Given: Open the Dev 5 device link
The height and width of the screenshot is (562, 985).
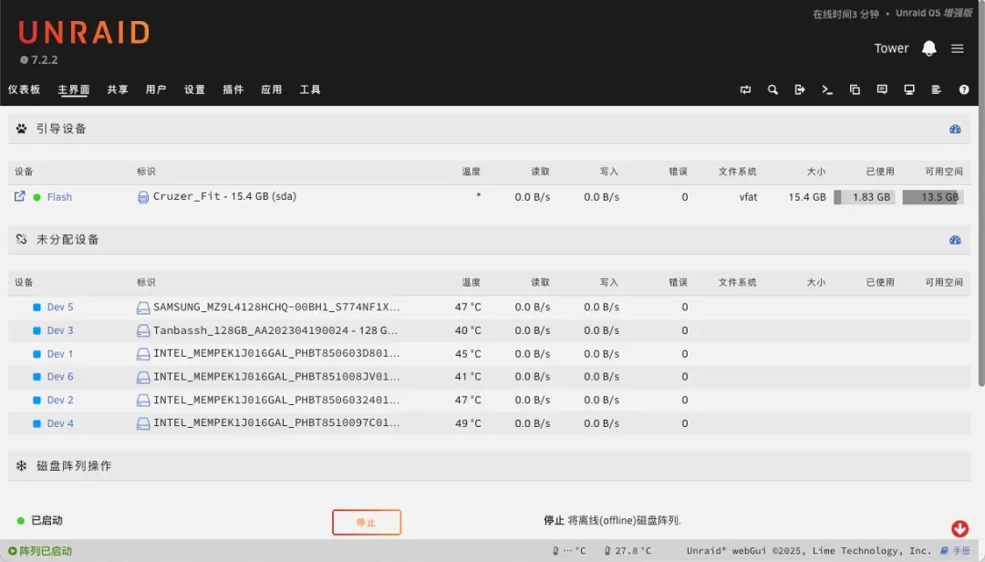Looking at the screenshot, I should click(x=60, y=307).
